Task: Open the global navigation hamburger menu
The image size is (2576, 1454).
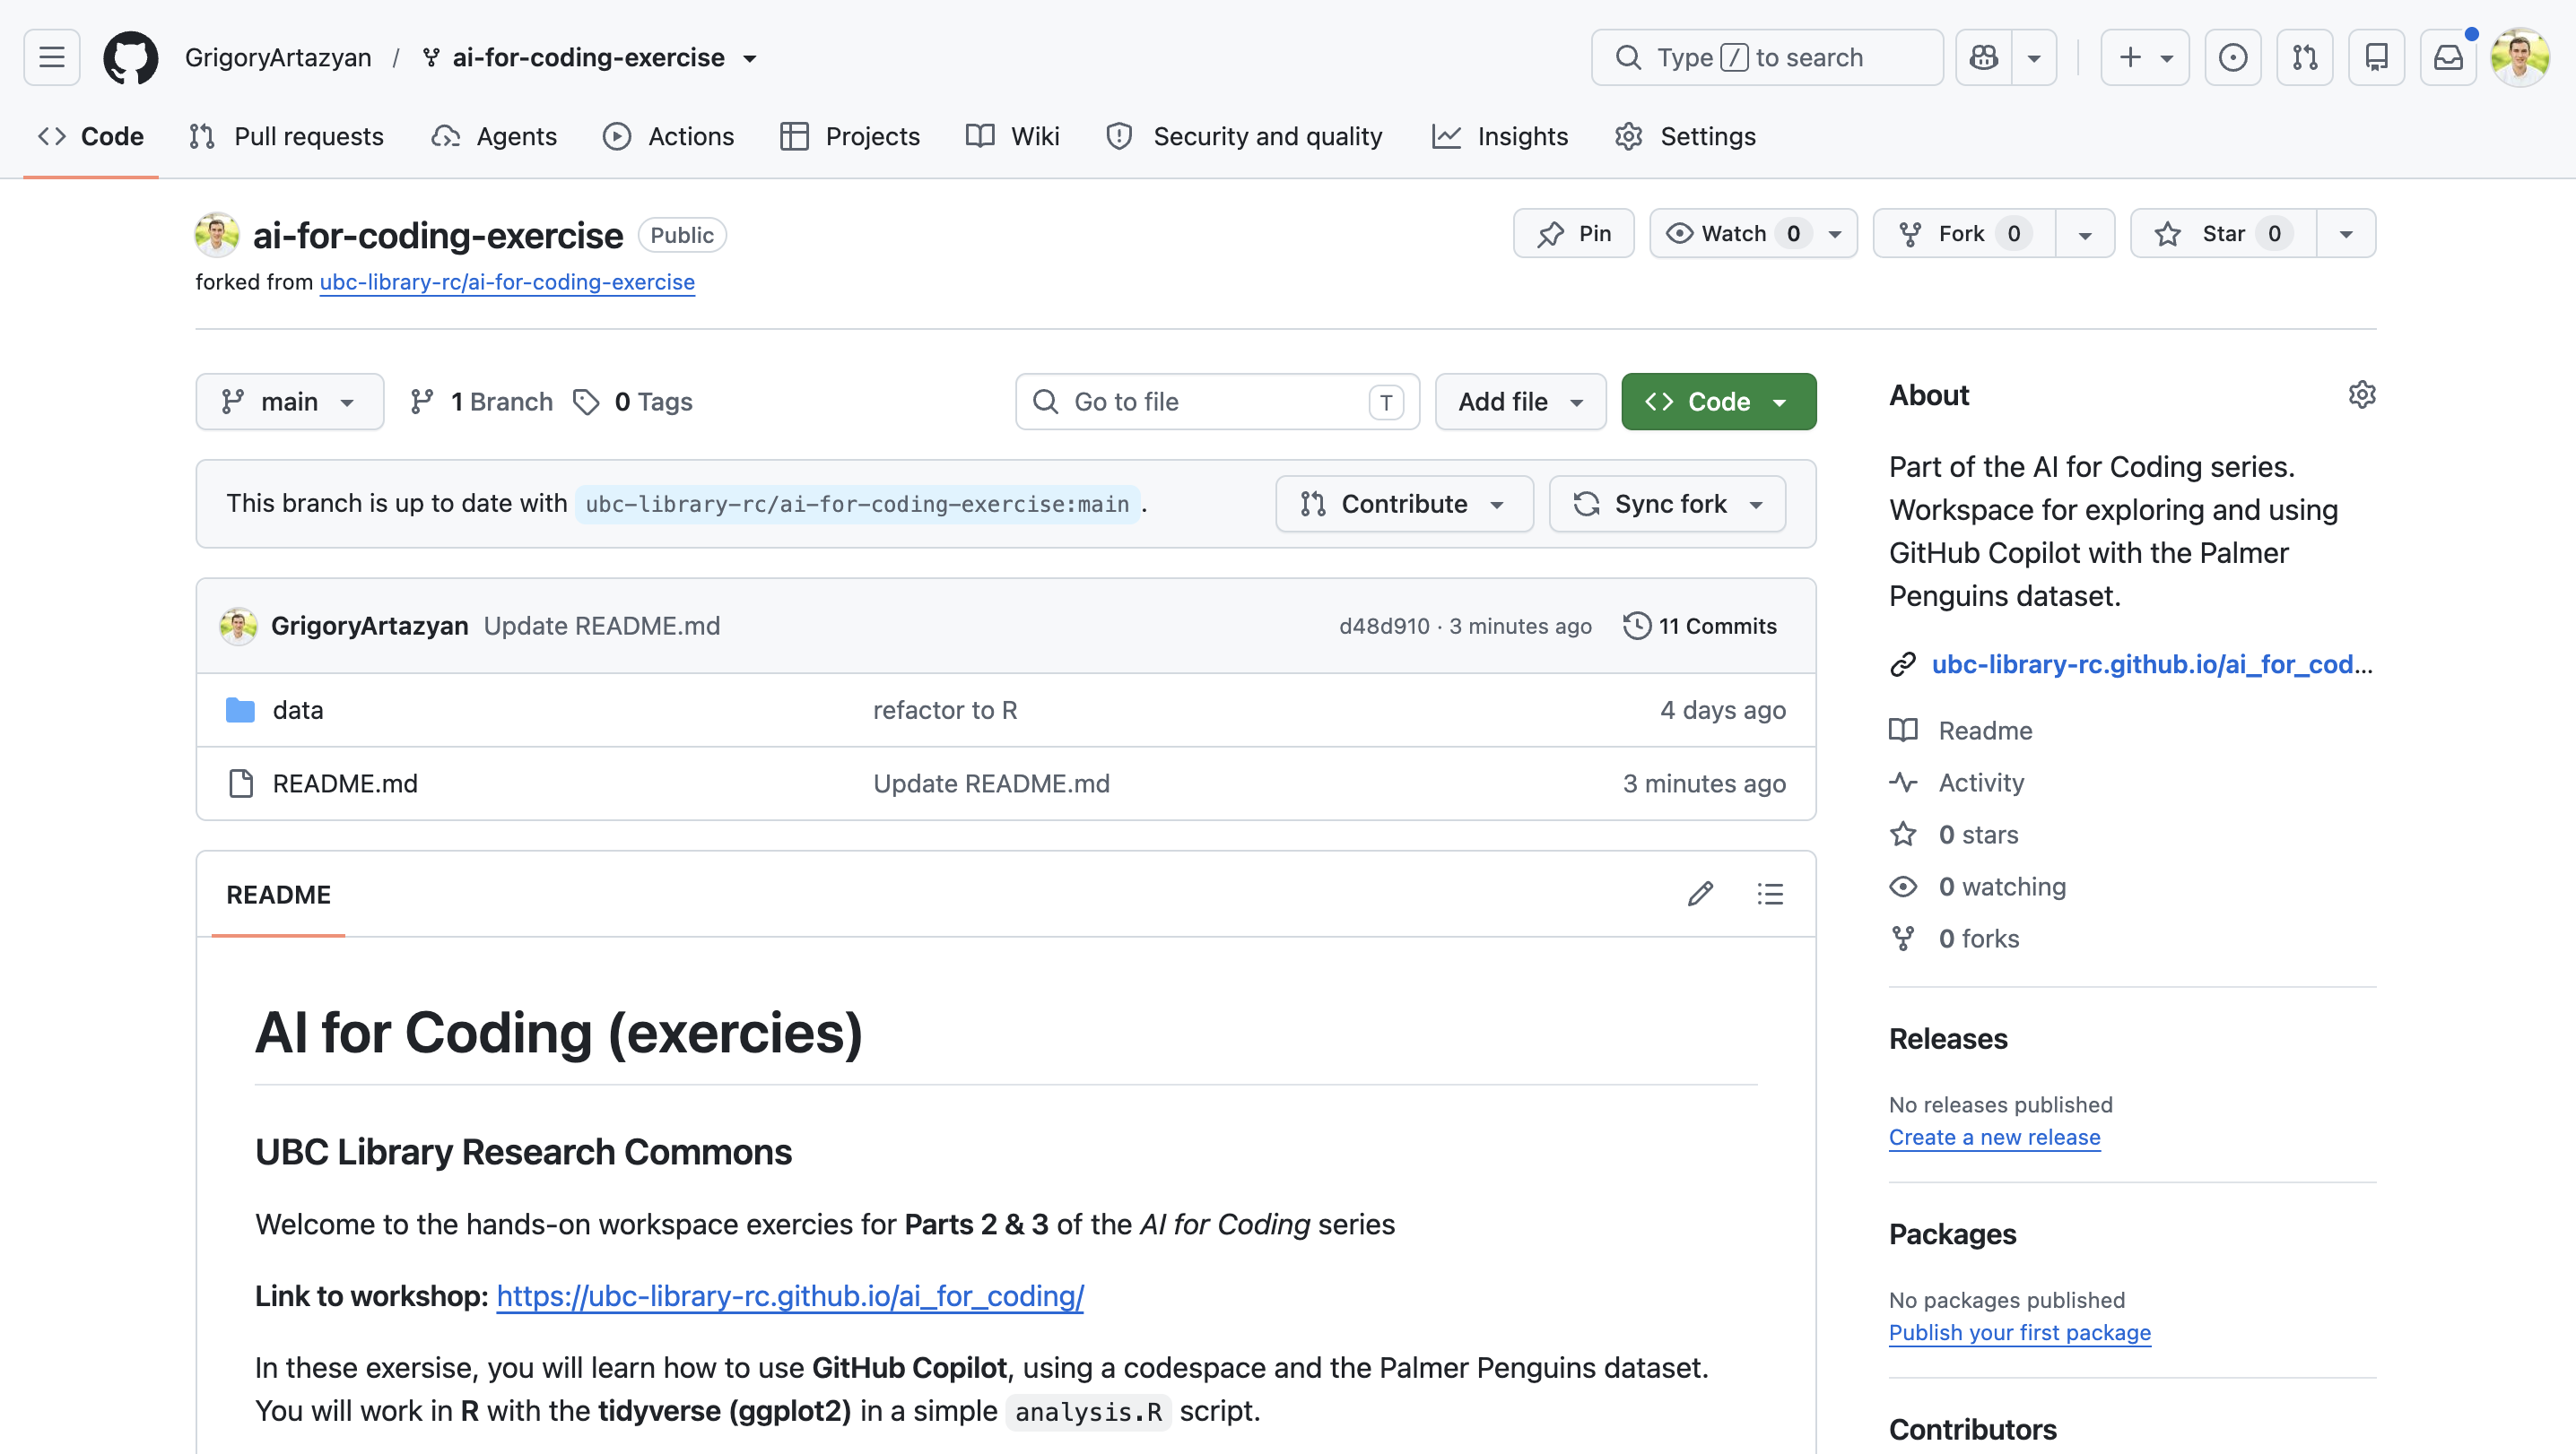Action: coord(52,57)
